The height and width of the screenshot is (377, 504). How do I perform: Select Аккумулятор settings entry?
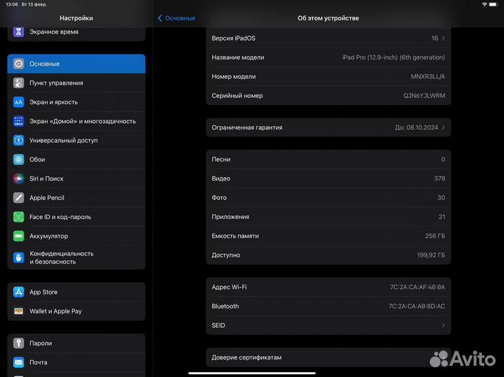coord(76,236)
